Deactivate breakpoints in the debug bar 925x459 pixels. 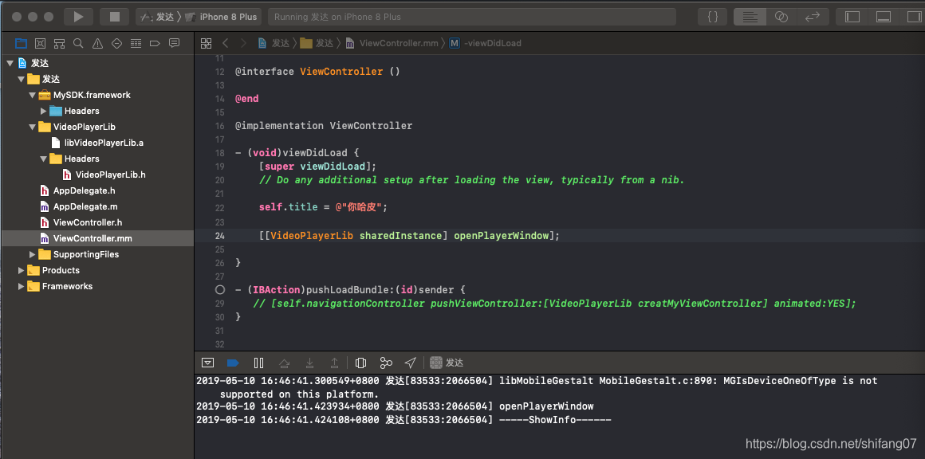point(232,363)
